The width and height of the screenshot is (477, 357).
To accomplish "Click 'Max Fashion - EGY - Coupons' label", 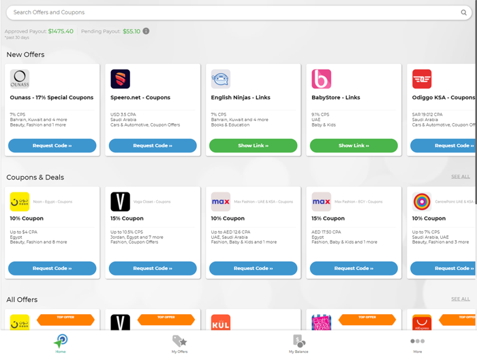I will coord(358,201).
